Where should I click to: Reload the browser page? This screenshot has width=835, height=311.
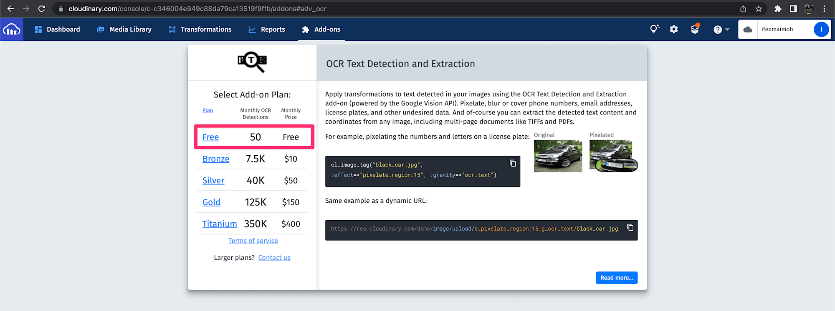41,8
